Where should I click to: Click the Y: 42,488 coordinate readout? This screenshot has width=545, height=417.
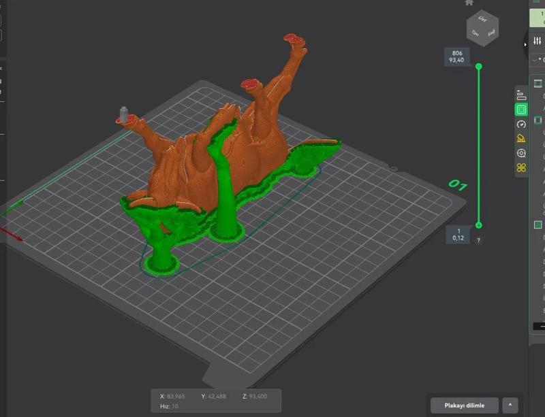pos(213,396)
